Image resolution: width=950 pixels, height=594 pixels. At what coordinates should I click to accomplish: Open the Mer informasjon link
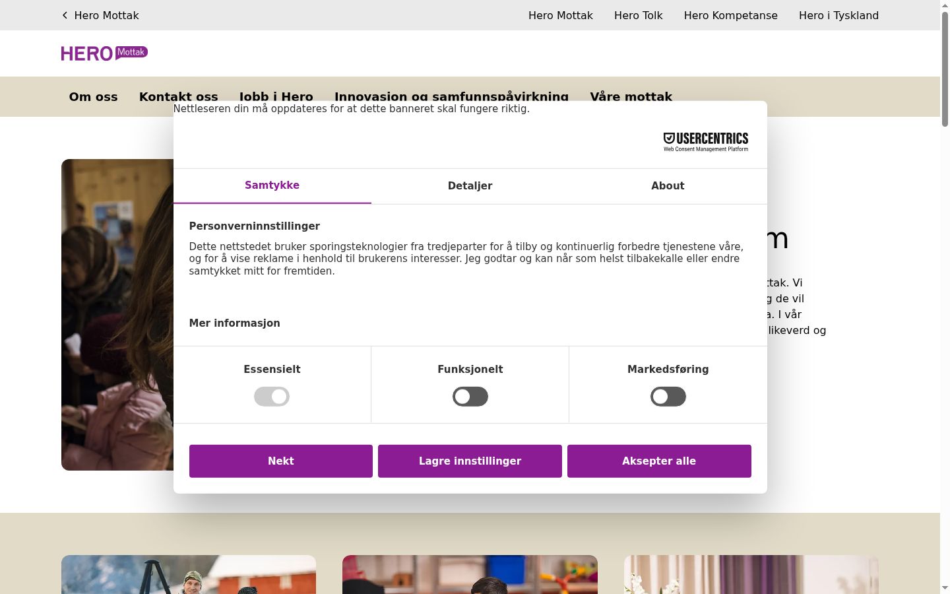coord(234,323)
